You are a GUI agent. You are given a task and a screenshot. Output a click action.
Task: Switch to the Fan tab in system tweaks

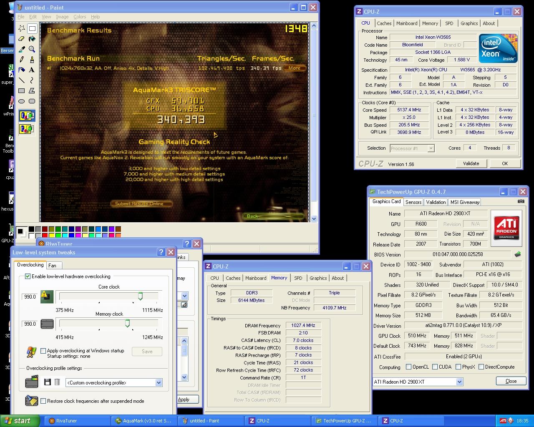point(53,265)
